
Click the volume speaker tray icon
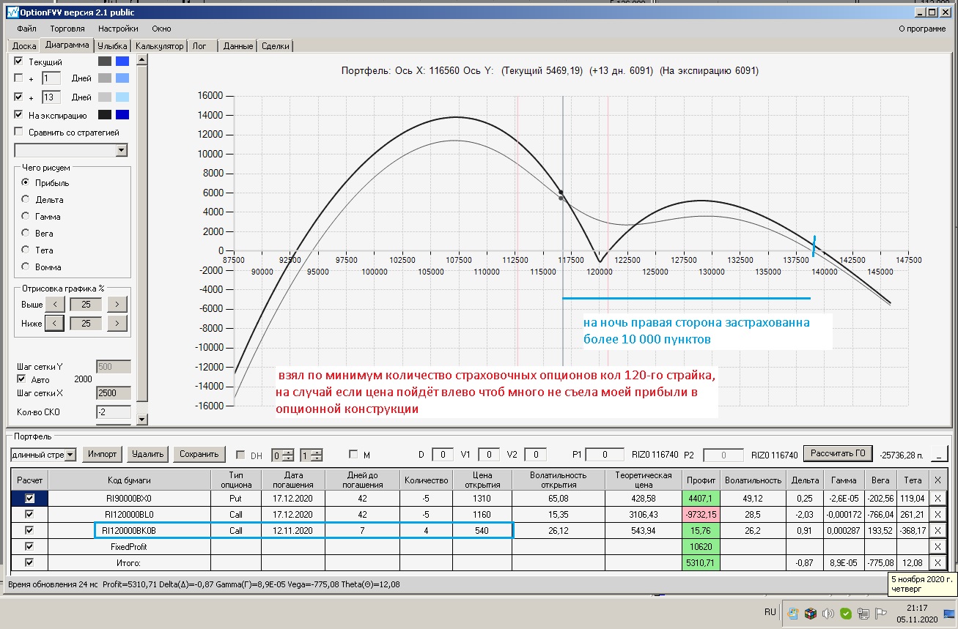[x=828, y=614]
